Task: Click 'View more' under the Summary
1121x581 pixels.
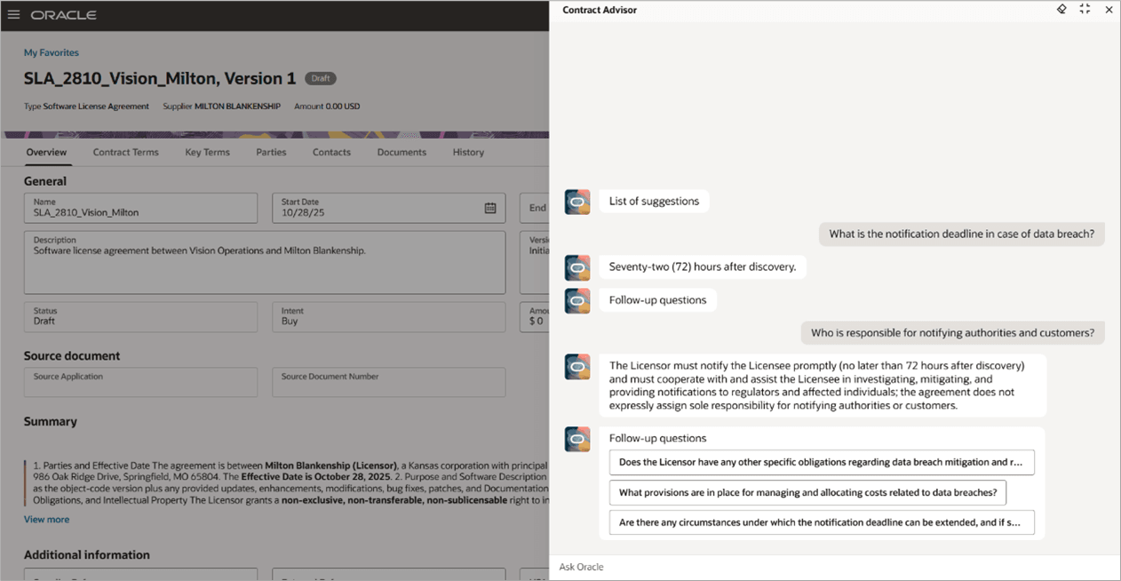Action: tap(46, 519)
